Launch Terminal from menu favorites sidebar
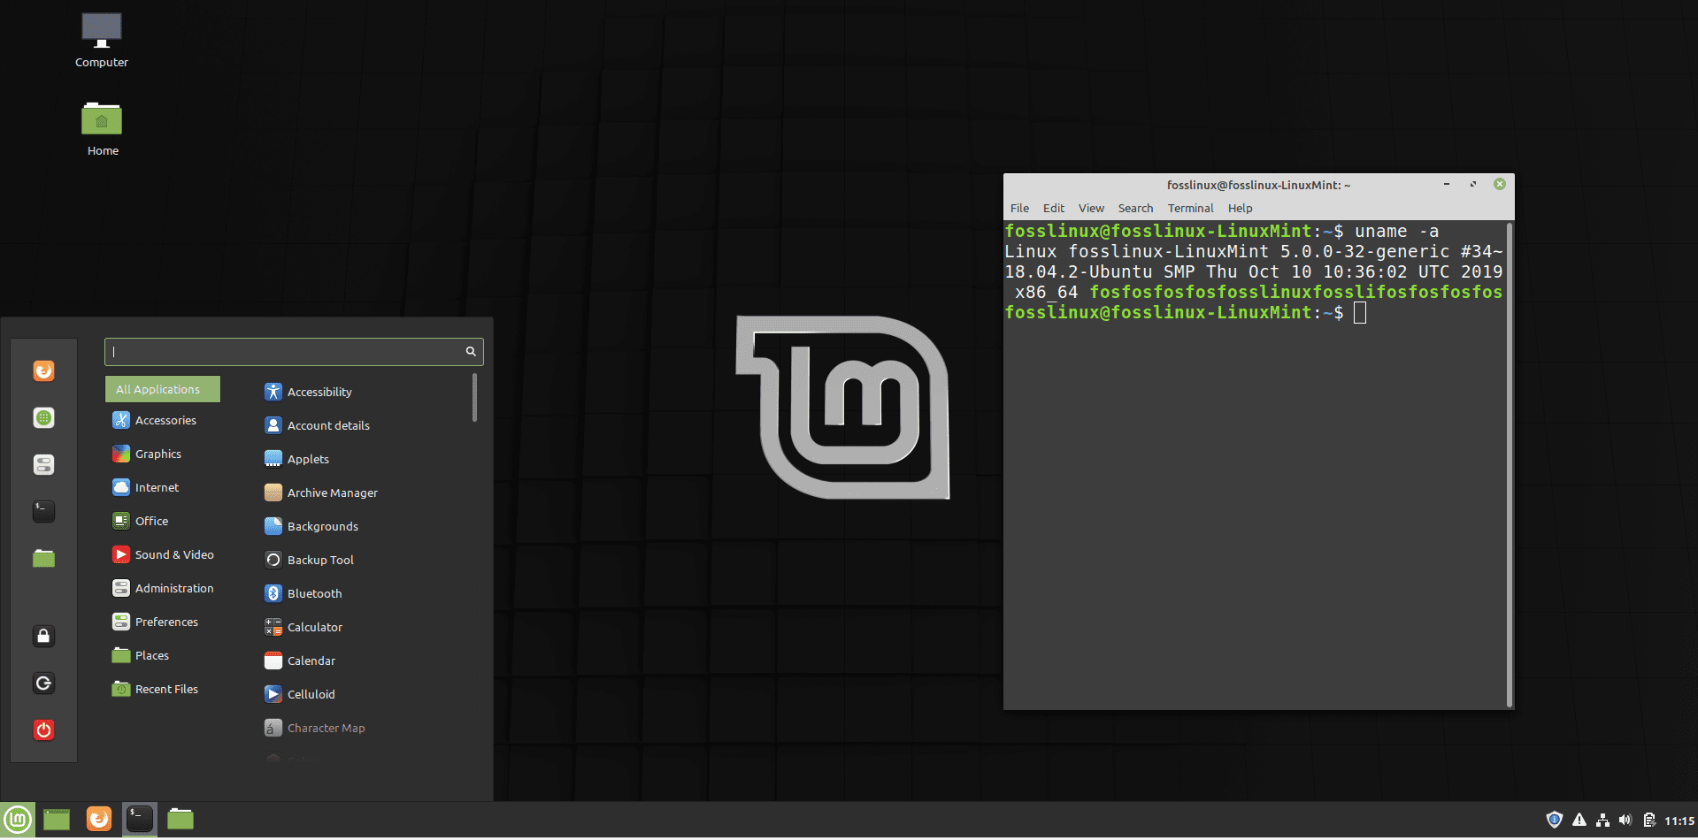1698x840 pixels. (43, 511)
